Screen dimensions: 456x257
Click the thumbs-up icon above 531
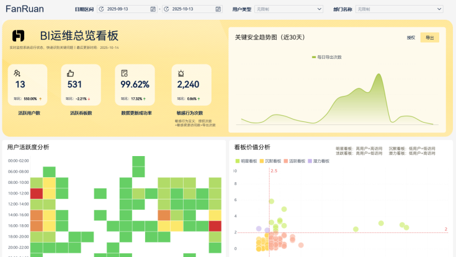[71, 73]
